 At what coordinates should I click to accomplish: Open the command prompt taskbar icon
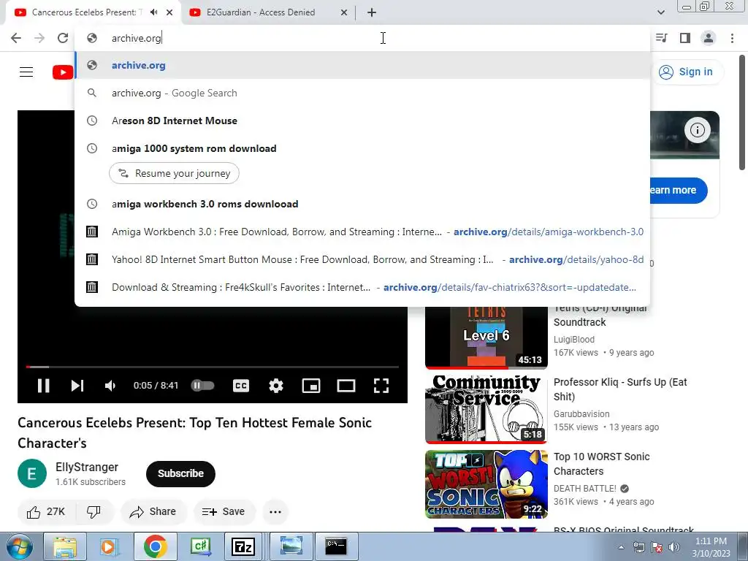(x=336, y=546)
